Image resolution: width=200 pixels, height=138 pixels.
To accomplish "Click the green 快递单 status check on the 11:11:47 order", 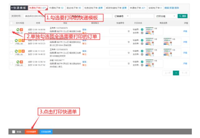I will [x=142, y=40].
